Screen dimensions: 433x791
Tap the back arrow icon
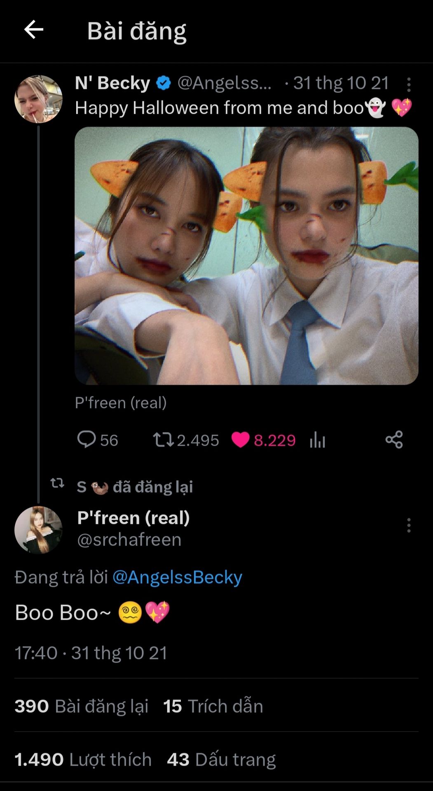click(34, 30)
